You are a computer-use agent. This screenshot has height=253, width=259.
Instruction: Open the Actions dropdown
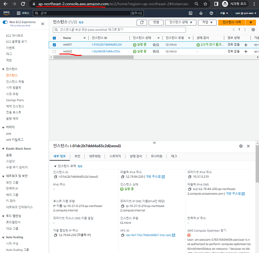click(207, 22)
